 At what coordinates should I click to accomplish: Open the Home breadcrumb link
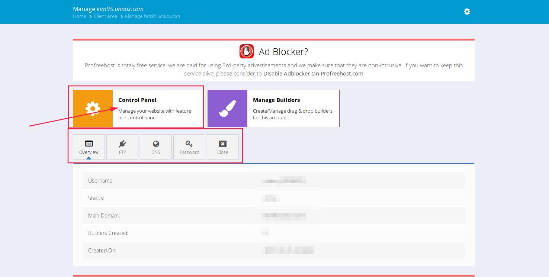(79, 16)
